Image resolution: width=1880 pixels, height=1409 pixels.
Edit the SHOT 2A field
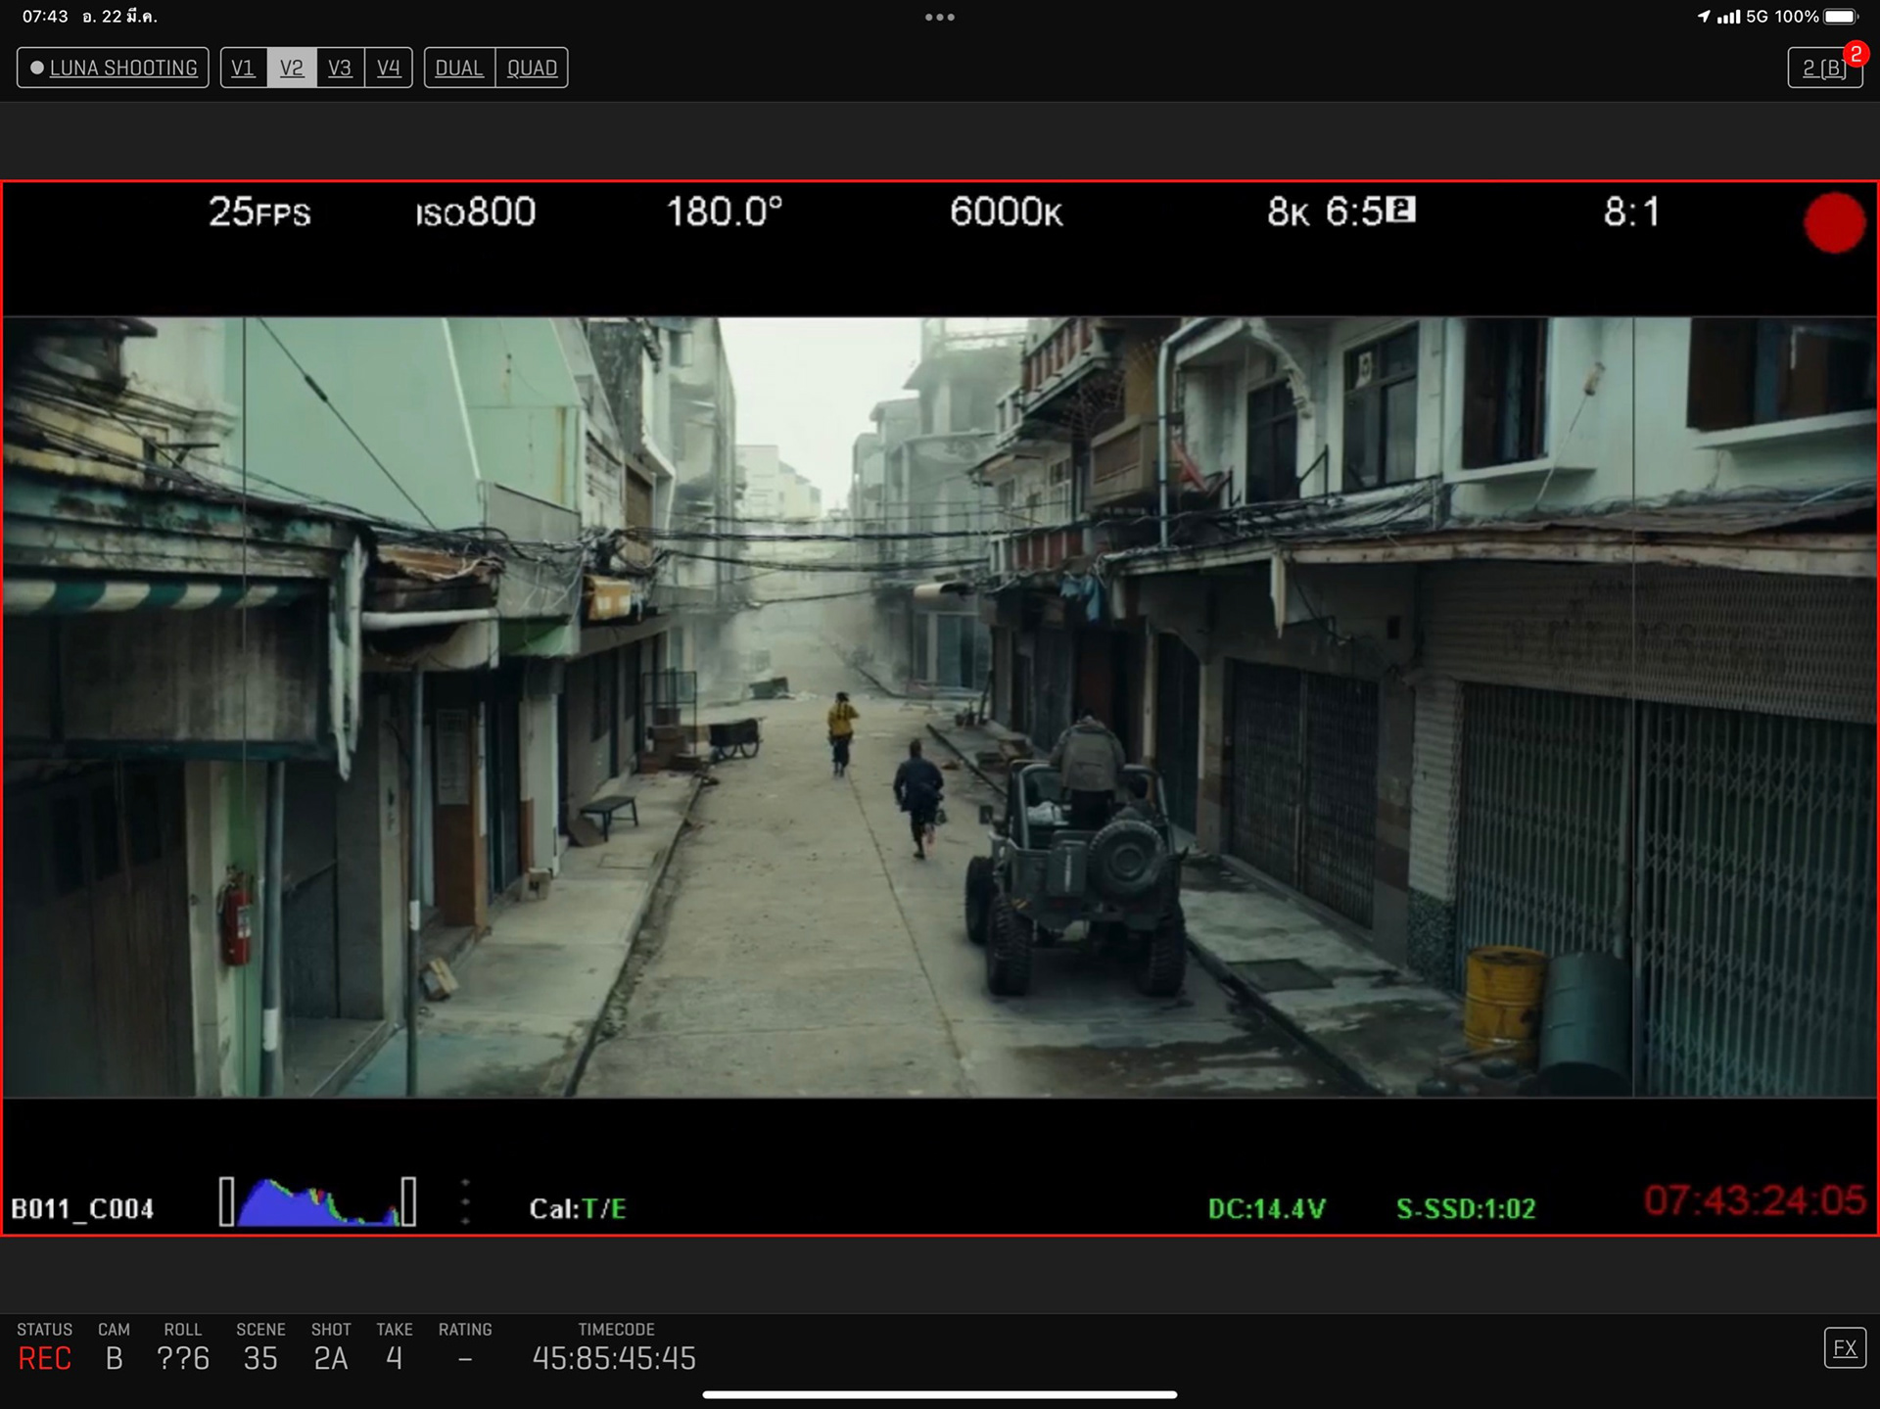[331, 1358]
